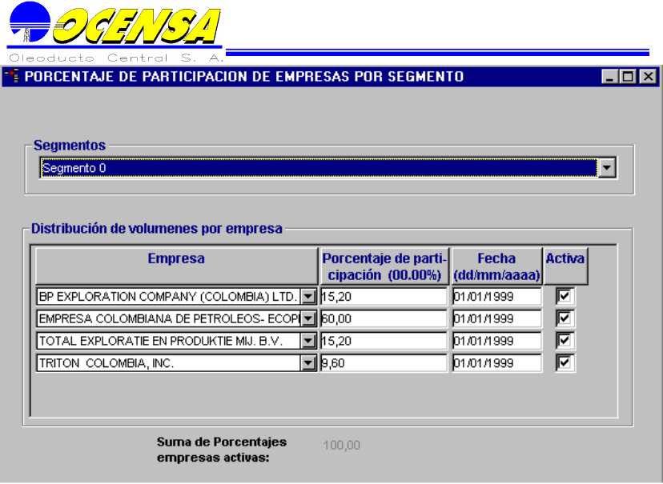Click the 9,60 percentage field

(x=384, y=362)
